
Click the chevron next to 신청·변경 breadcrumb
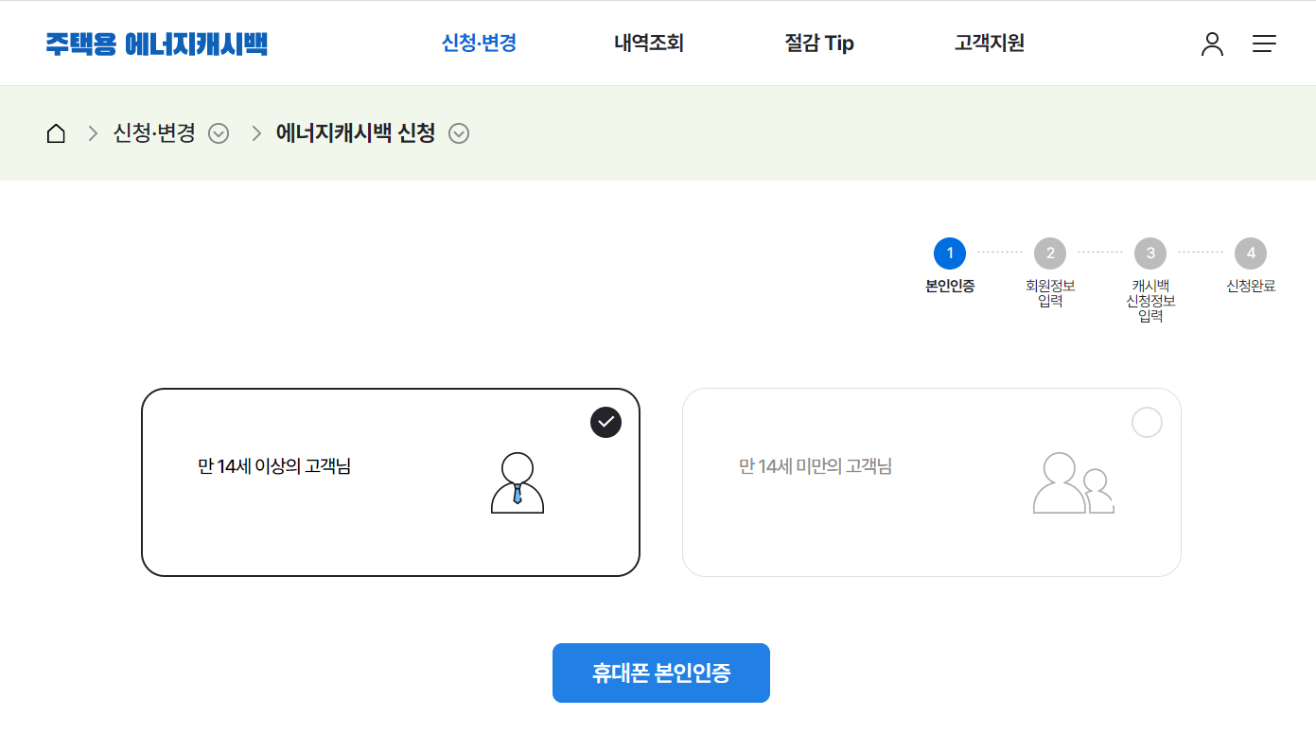[x=219, y=133]
